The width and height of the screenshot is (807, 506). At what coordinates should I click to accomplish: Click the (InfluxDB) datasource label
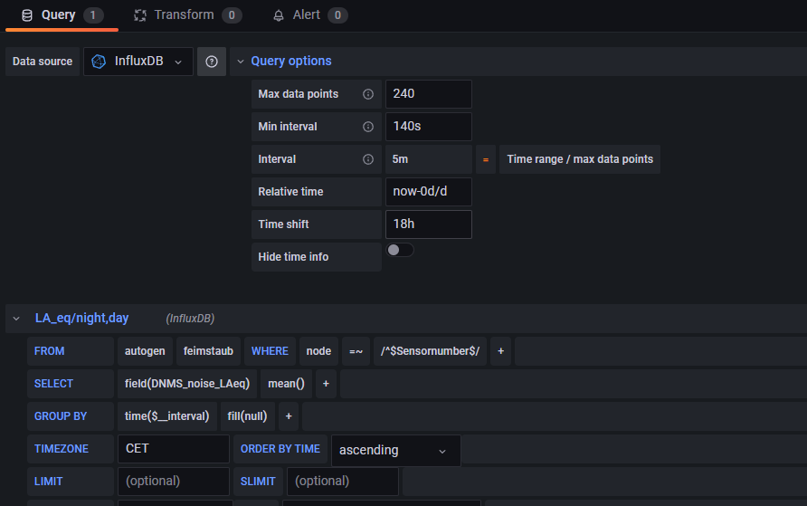(190, 319)
